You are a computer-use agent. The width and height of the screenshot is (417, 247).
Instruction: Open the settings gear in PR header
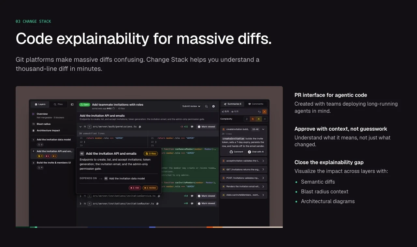point(213,106)
